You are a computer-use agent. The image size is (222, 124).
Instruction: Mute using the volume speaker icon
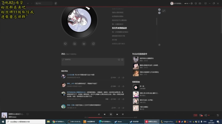(206, 115)
